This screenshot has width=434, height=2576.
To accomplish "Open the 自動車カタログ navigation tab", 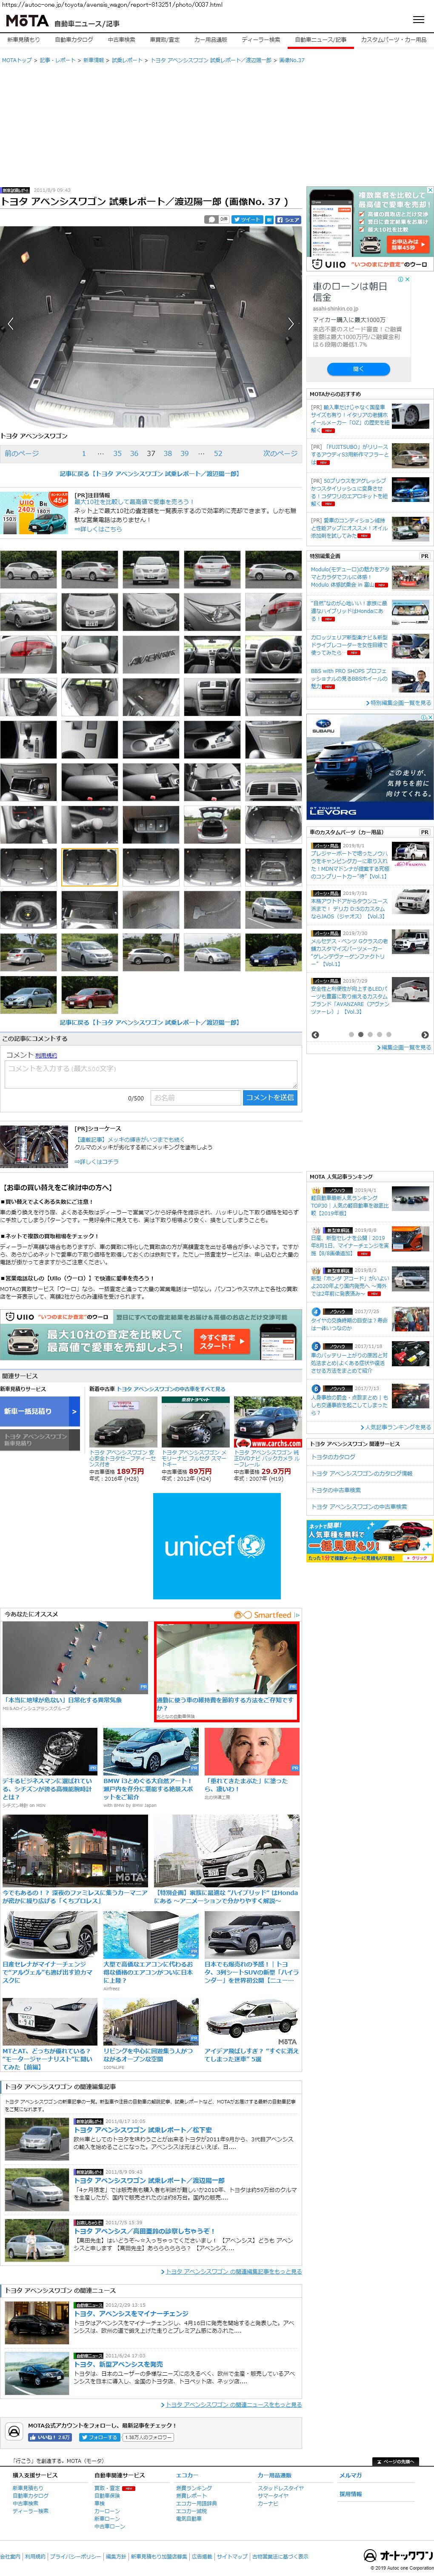I will pos(74,40).
